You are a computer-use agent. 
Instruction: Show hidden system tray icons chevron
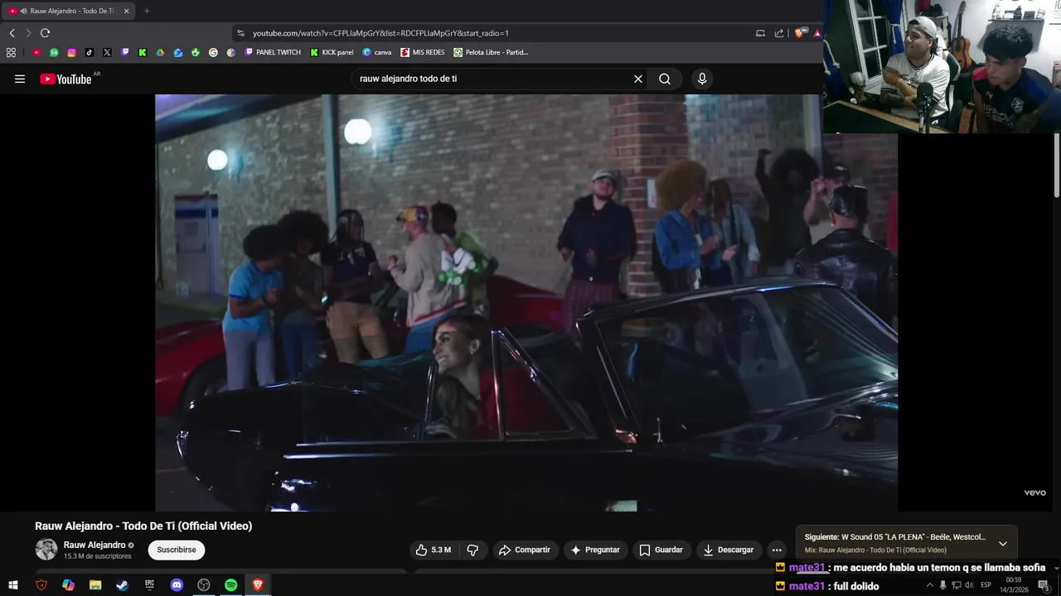pos(929,585)
